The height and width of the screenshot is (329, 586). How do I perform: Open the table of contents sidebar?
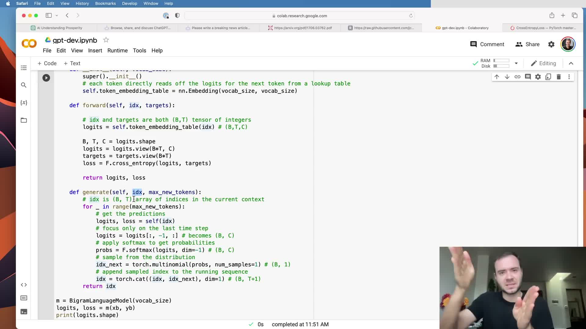[24, 68]
